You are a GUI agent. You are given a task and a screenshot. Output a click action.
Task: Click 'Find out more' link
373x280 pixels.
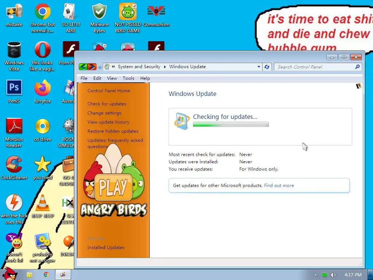click(279, 186)
